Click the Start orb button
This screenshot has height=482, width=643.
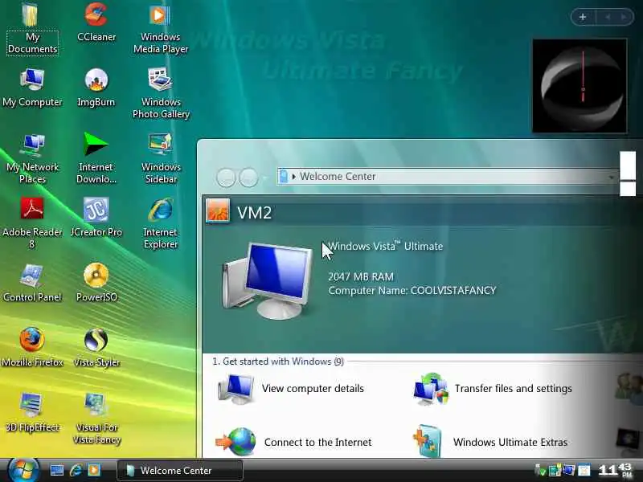click(23, 470)
